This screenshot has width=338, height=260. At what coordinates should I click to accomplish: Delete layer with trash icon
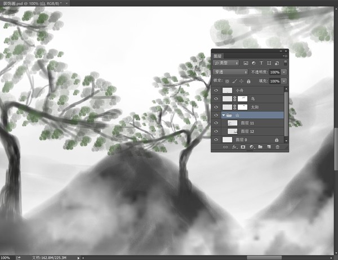277,147
